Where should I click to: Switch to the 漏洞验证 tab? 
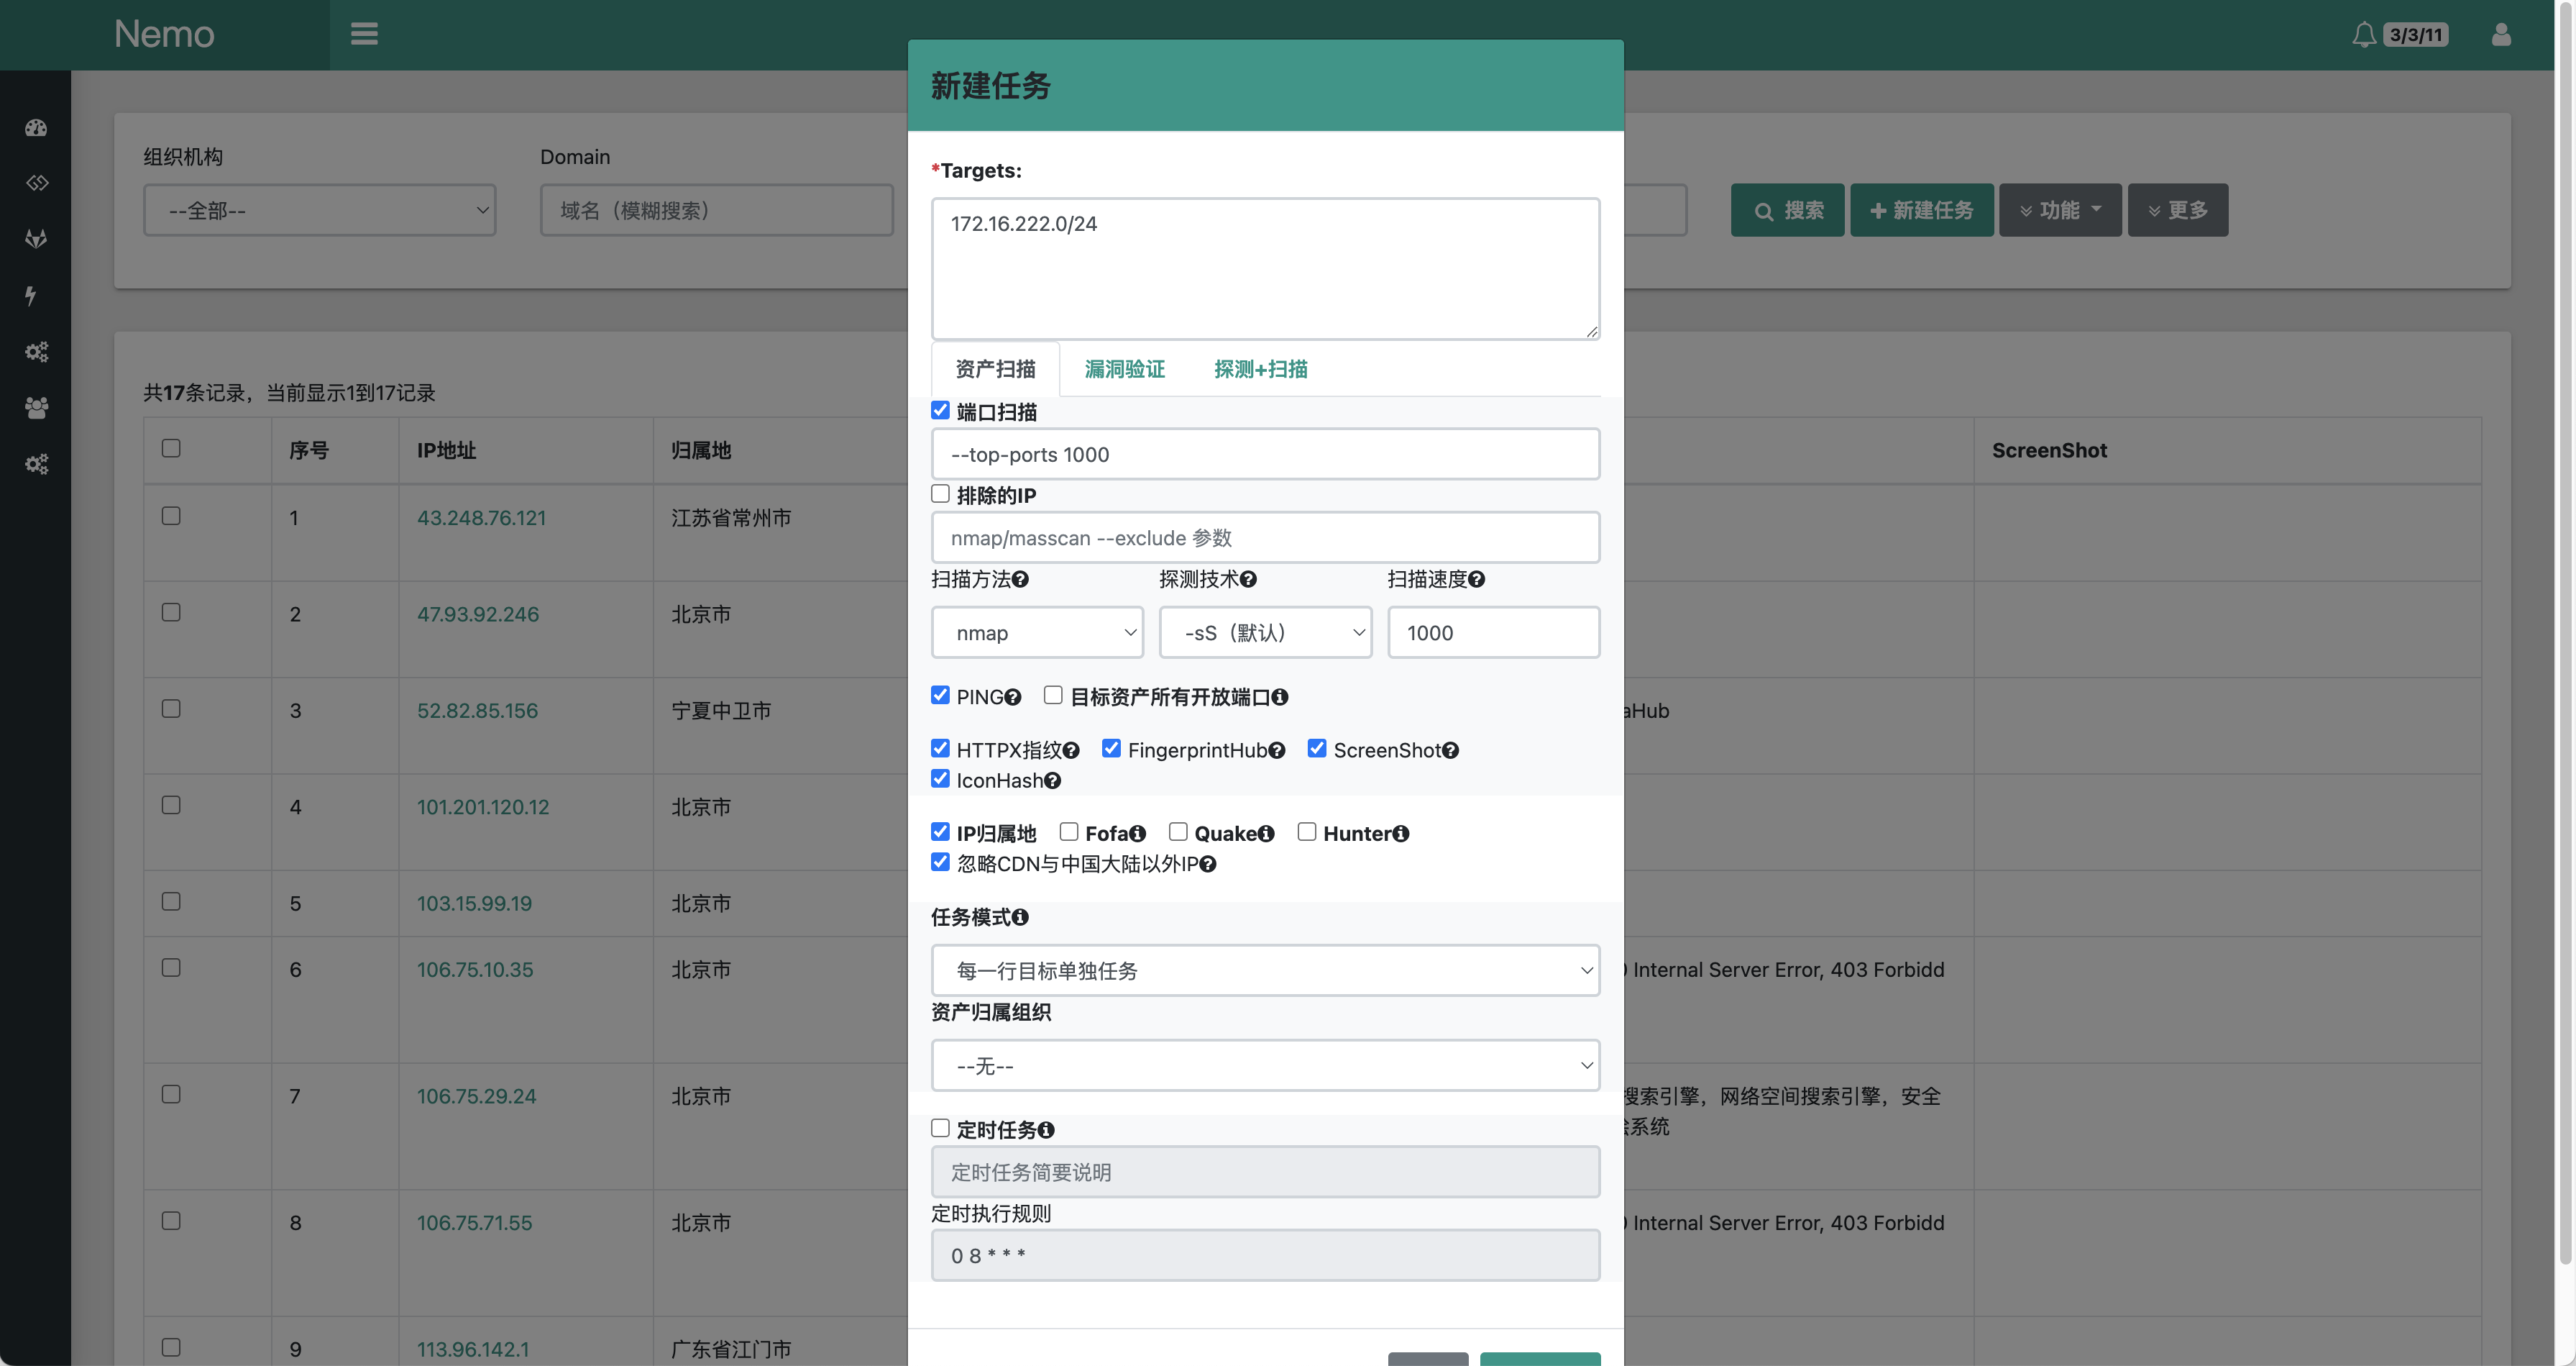pos(1124,369)
